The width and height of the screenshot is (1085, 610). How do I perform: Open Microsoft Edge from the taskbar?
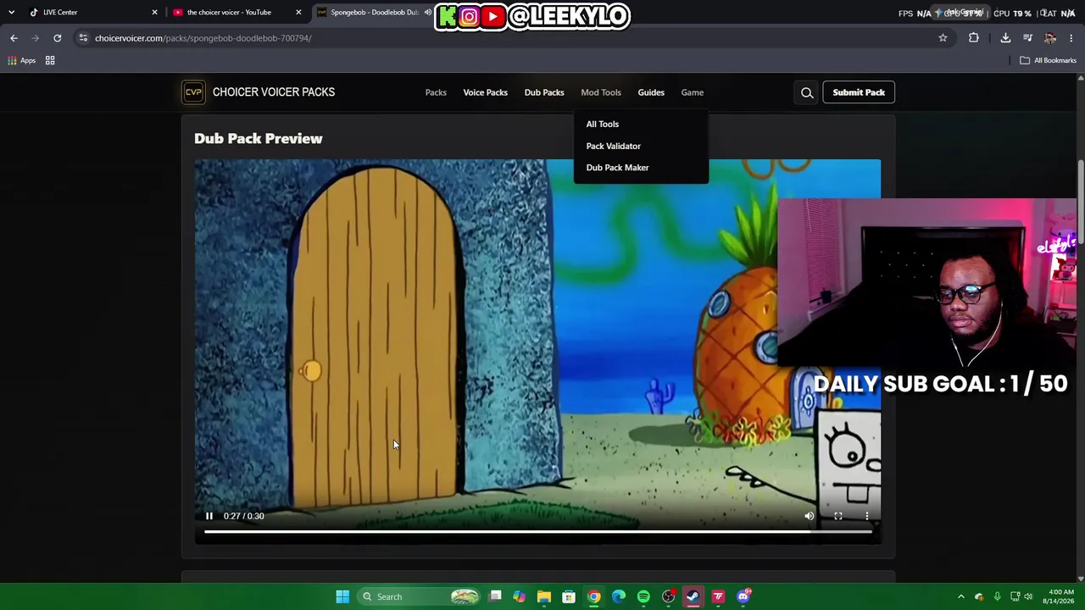click(619, 597)
